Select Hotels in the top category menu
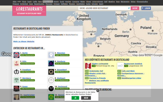Image resolution: width=163 pixels, height=102 pixels. [56, 2]
